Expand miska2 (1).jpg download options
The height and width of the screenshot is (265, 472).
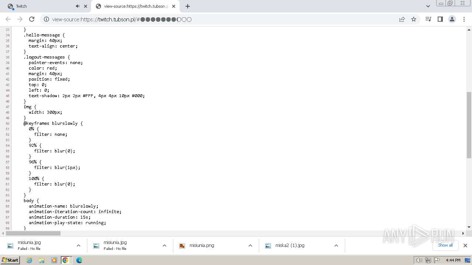coord(336,245)
